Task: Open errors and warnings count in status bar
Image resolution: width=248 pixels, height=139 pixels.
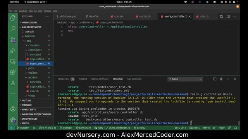Action: point(47,128)
